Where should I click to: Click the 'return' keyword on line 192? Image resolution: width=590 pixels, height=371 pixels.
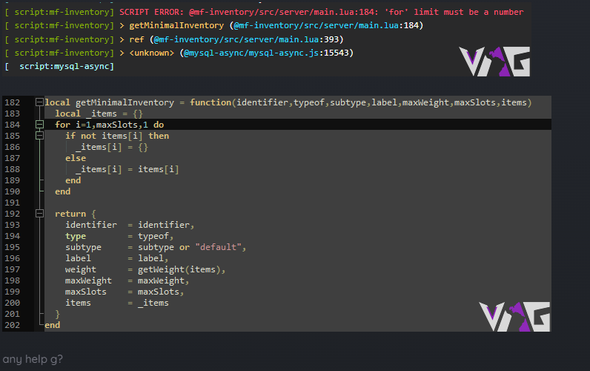click(x=70, y=214)
